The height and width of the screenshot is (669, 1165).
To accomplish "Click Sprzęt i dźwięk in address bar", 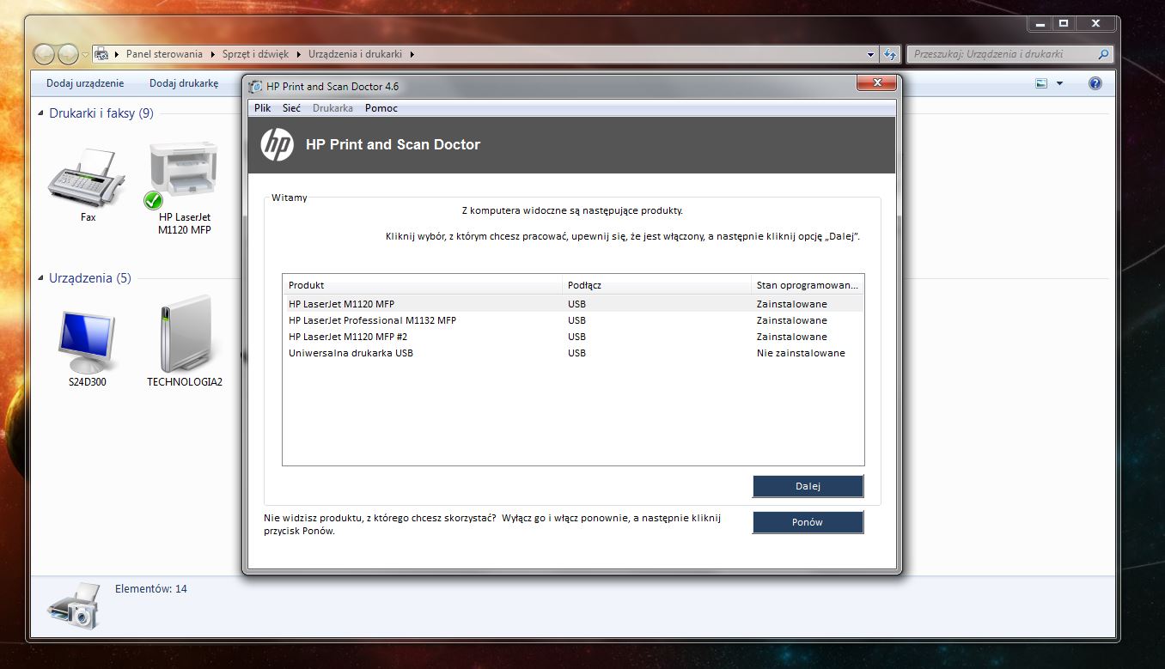I will click(256, 54).
